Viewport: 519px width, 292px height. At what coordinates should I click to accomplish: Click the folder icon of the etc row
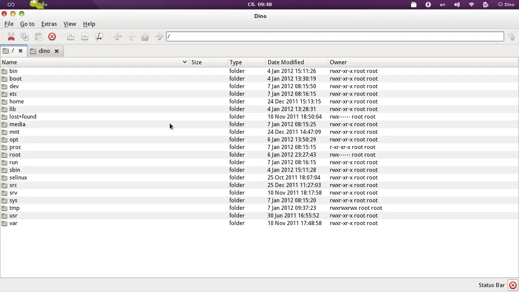(x=5, y=94)
